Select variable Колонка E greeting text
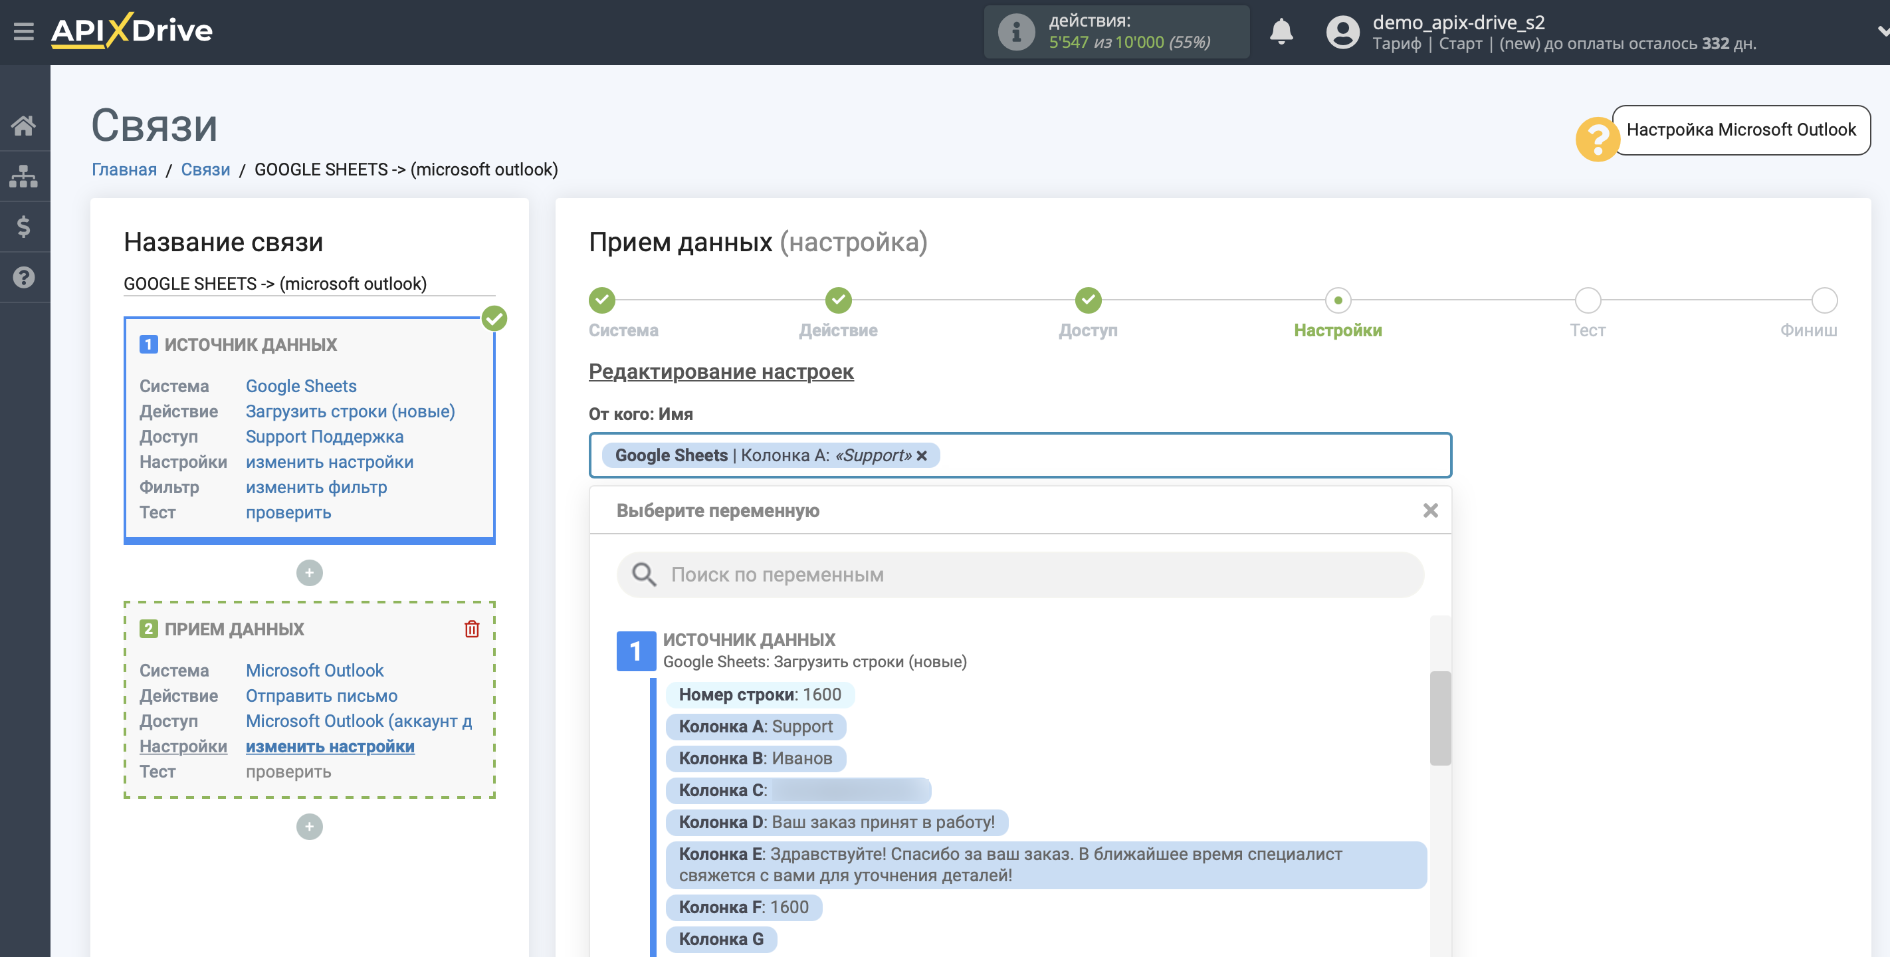This screenshot has height=957, width=1890. click(1045, 865)
